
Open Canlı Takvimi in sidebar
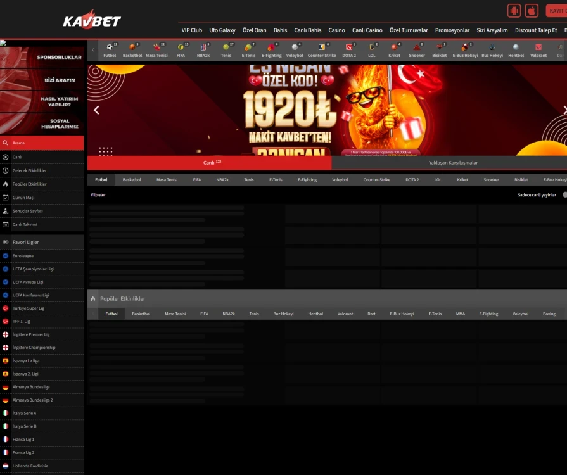click(42, 224)
